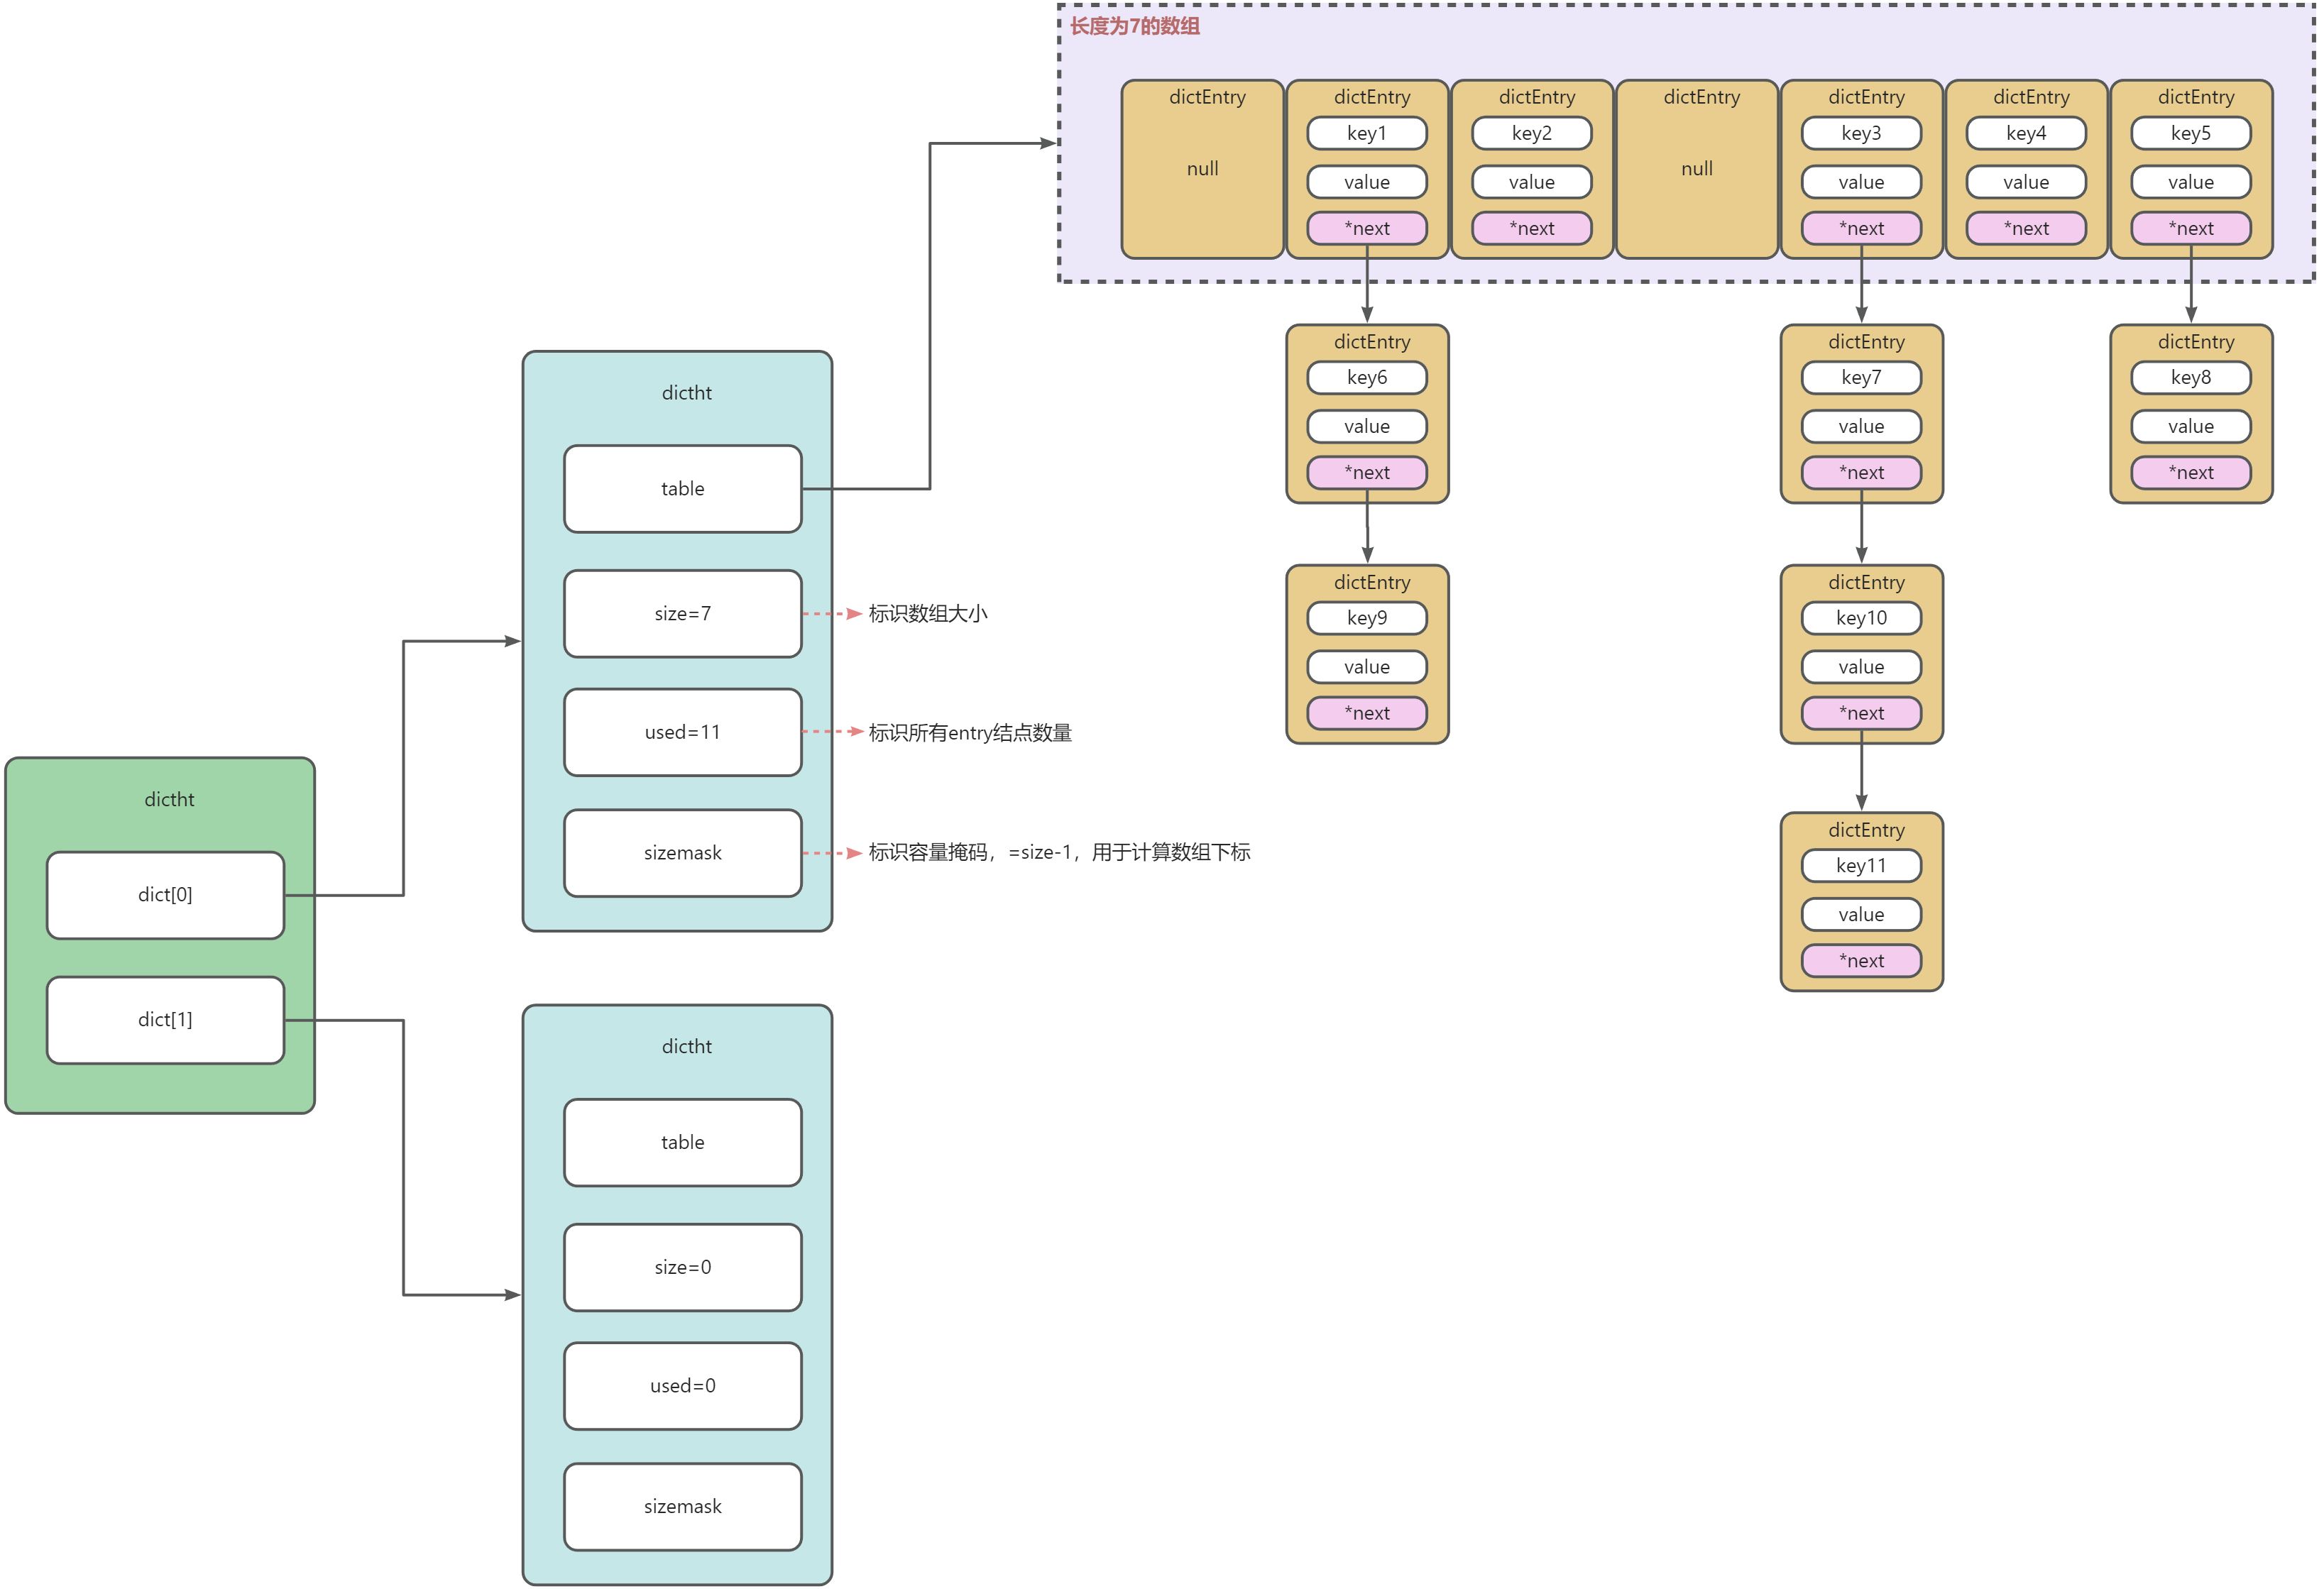Click the dict[1] box
Image resolution: width=2324 pixels, height=1589 pixels.
click(165, 1020)
